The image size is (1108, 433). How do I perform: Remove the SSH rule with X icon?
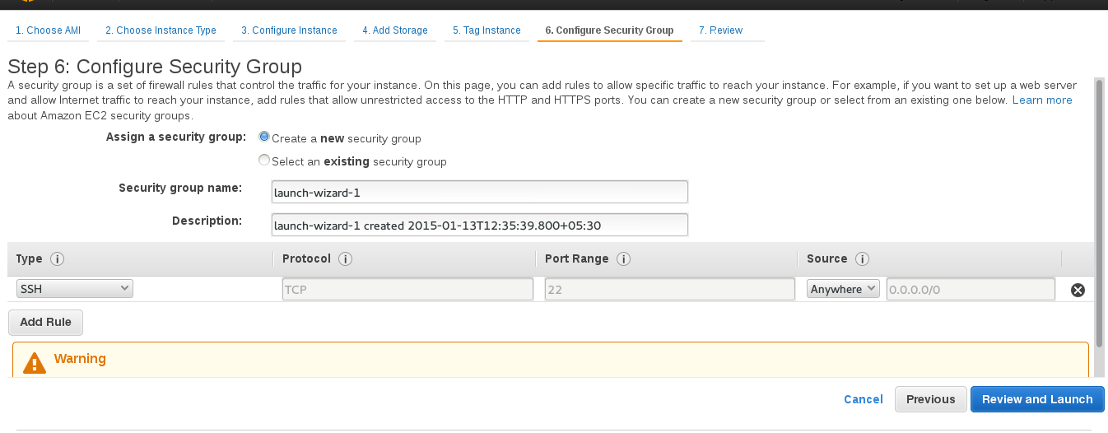(1078, 290)
